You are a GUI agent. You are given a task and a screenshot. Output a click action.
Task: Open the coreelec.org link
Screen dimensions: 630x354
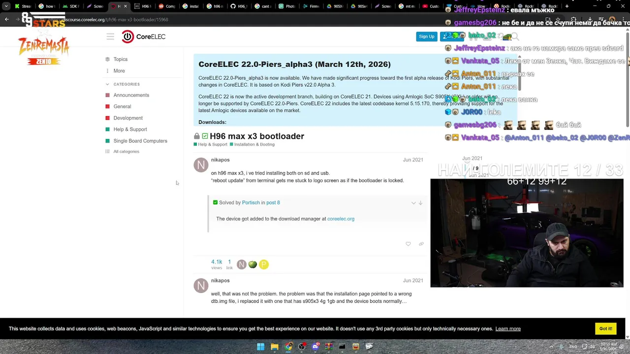[x=341, y=219]
